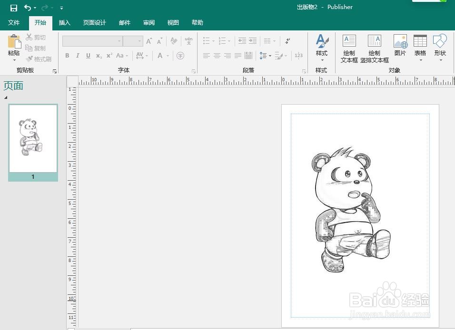
Task: Open Customize Quick Access Toolbar dropdown
Action: pos(61,8)
